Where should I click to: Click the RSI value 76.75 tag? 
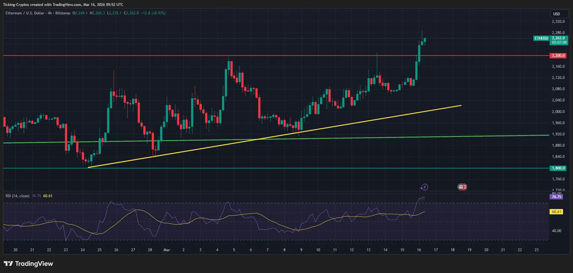coord(556,197)
